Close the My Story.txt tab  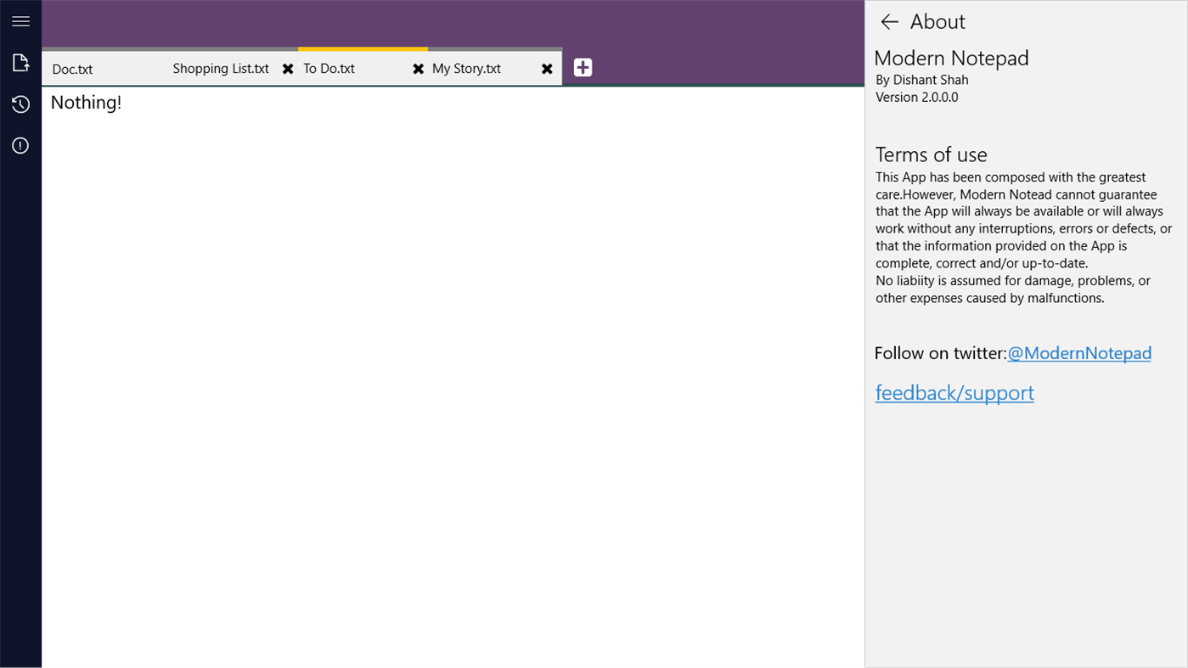[x=547, y=69]
